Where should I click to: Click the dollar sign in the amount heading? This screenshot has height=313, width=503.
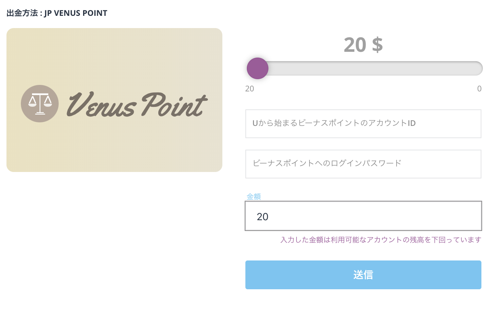[x=377, y=45]
